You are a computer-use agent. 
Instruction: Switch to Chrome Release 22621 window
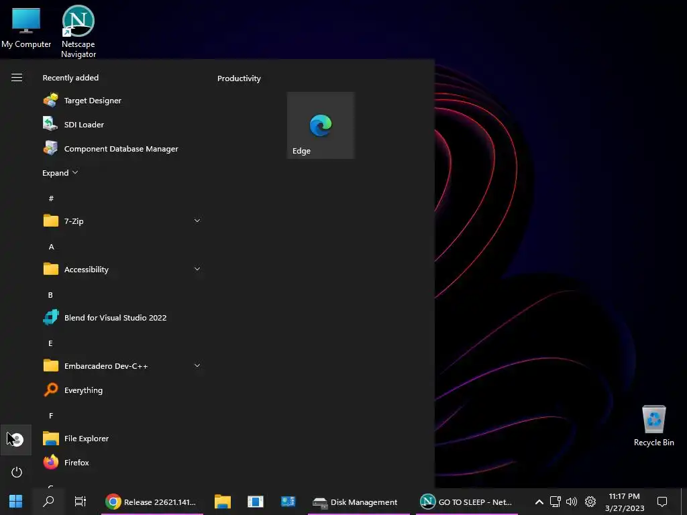tap(152, 502)
